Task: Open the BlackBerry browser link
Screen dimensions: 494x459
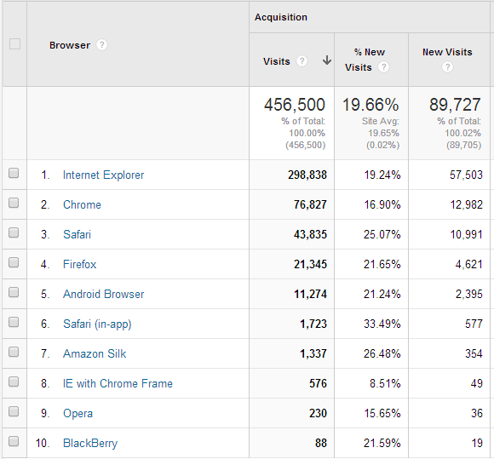Action: (x=90, y=444)
